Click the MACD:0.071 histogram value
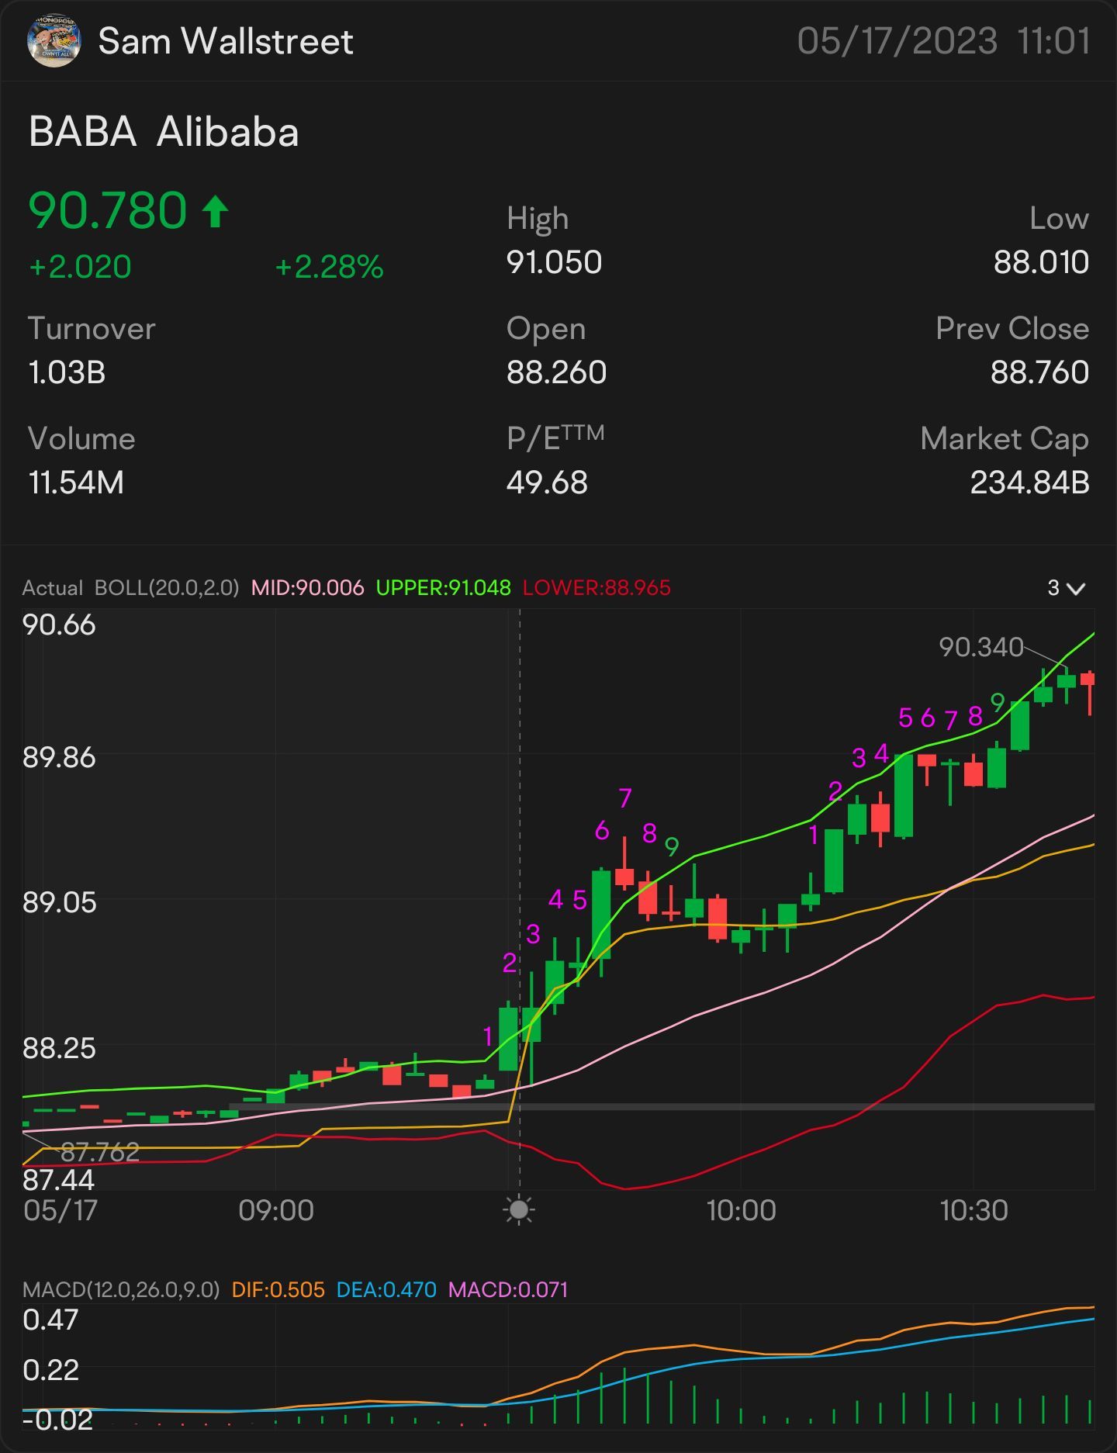Screen dimensions: 1117x1453 tap(508, 1290)
